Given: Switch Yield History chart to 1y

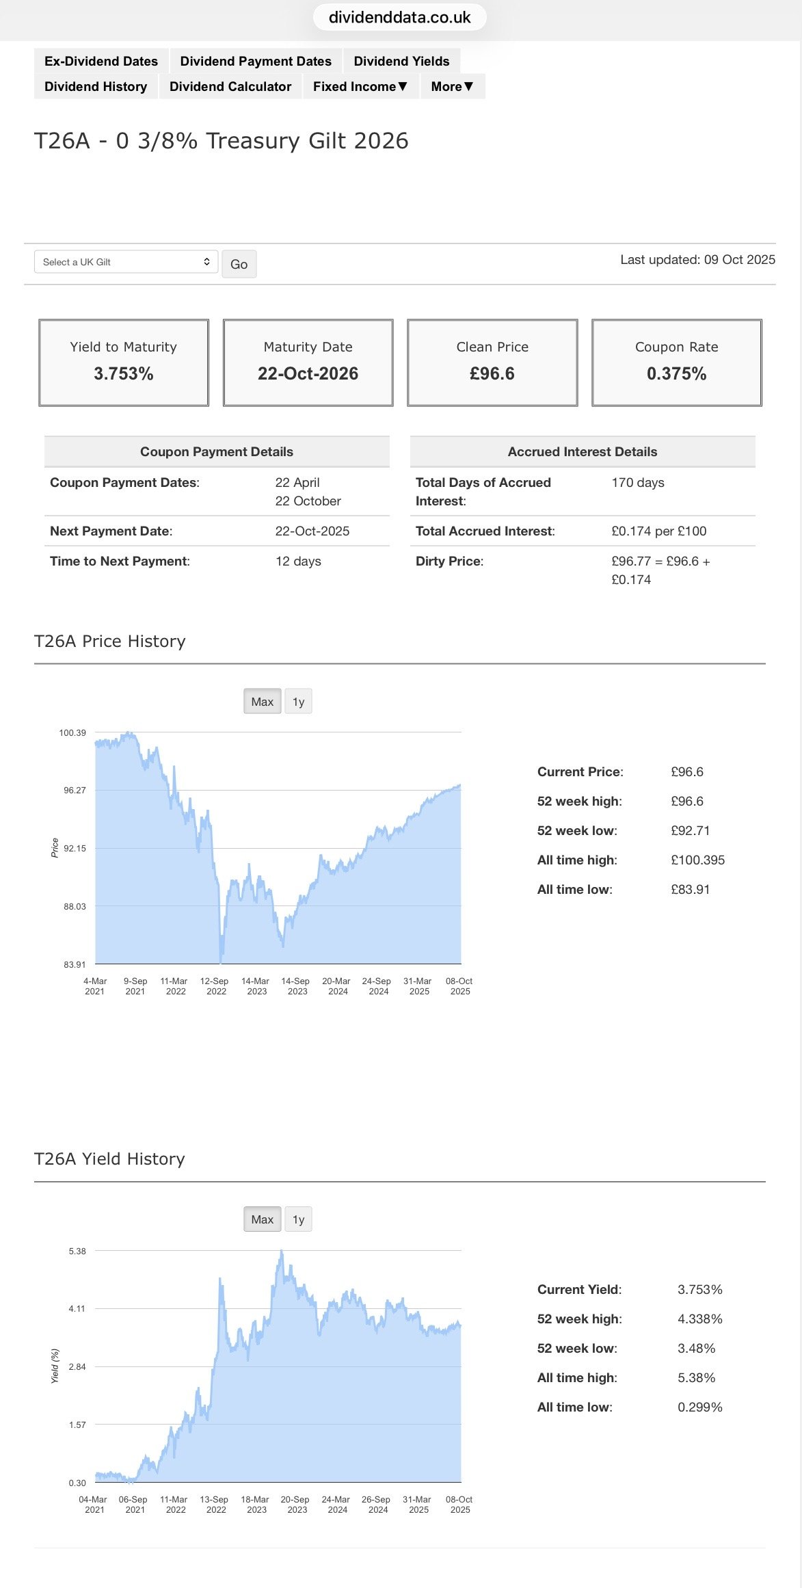Looking at the screenshot, I should 298,1219.
